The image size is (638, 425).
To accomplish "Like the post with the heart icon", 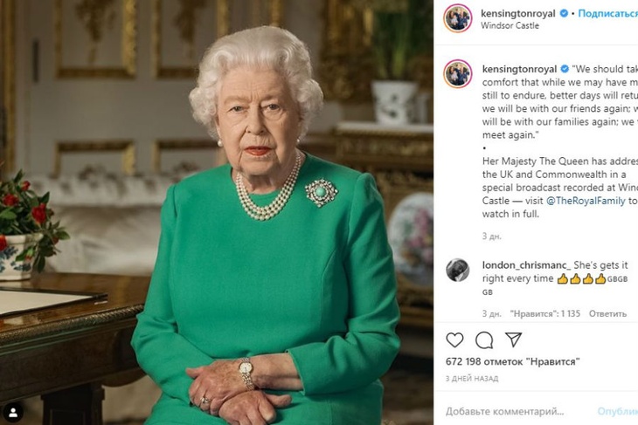I will [454, 339].
